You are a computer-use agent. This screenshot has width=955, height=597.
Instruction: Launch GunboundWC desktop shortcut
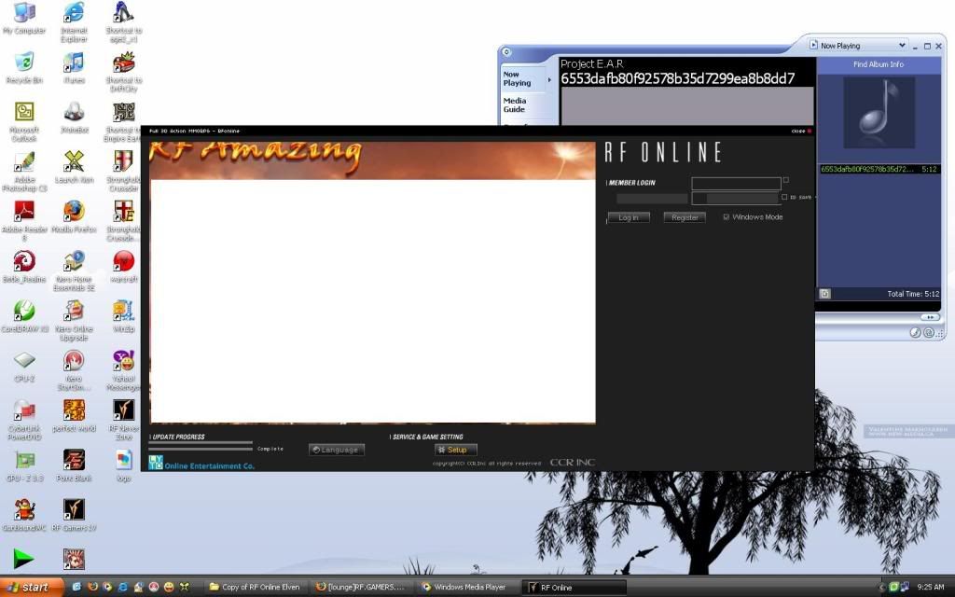(24, 515)
